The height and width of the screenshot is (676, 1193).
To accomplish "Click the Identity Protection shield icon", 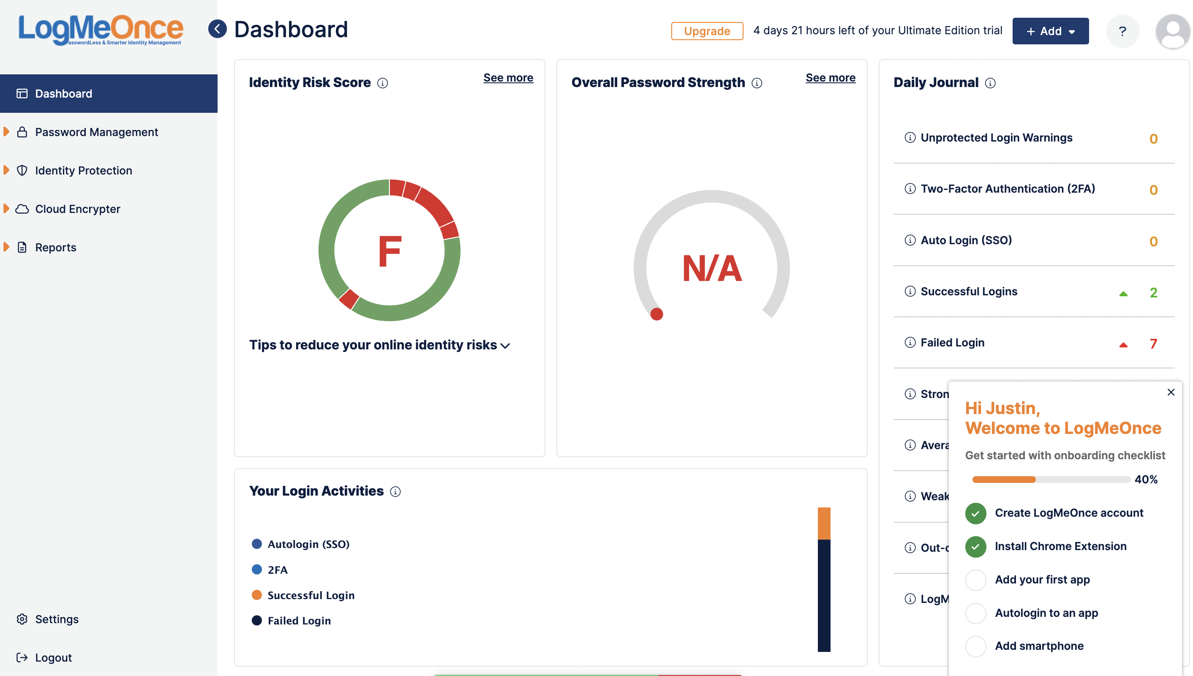I will pyautogui.click(x=22, y=170).
